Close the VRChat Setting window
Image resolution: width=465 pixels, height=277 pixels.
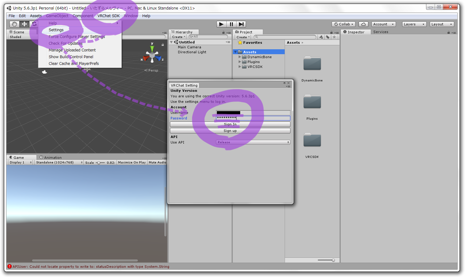[x=288, y=83]
